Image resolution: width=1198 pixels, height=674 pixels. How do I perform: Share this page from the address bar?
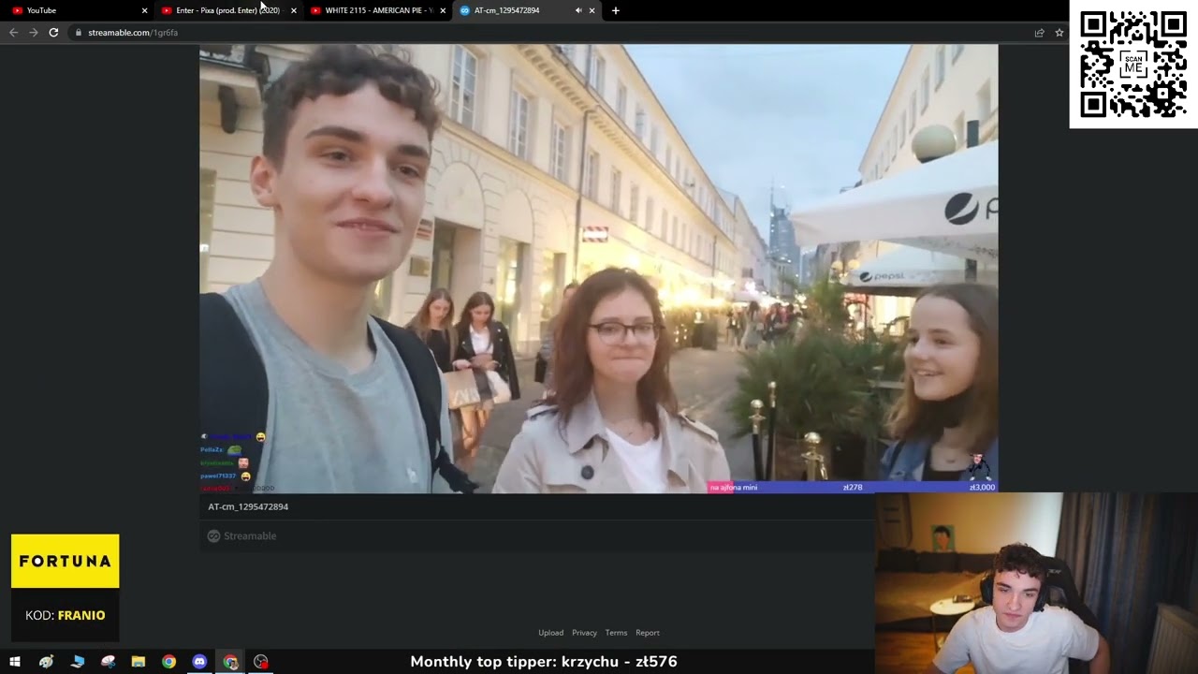coord(1039,33)
